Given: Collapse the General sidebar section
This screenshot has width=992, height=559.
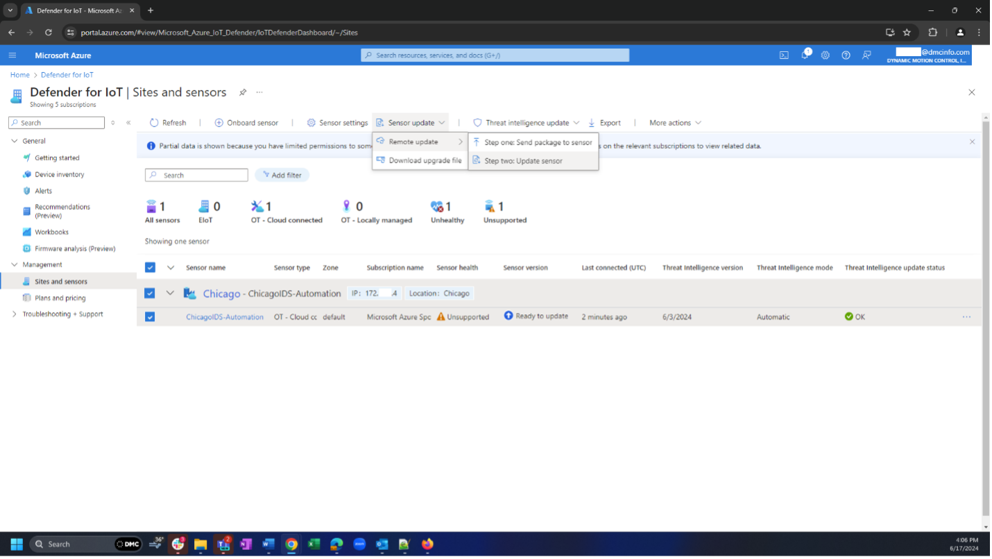Looking at the screenshot, I should point(15,141).
